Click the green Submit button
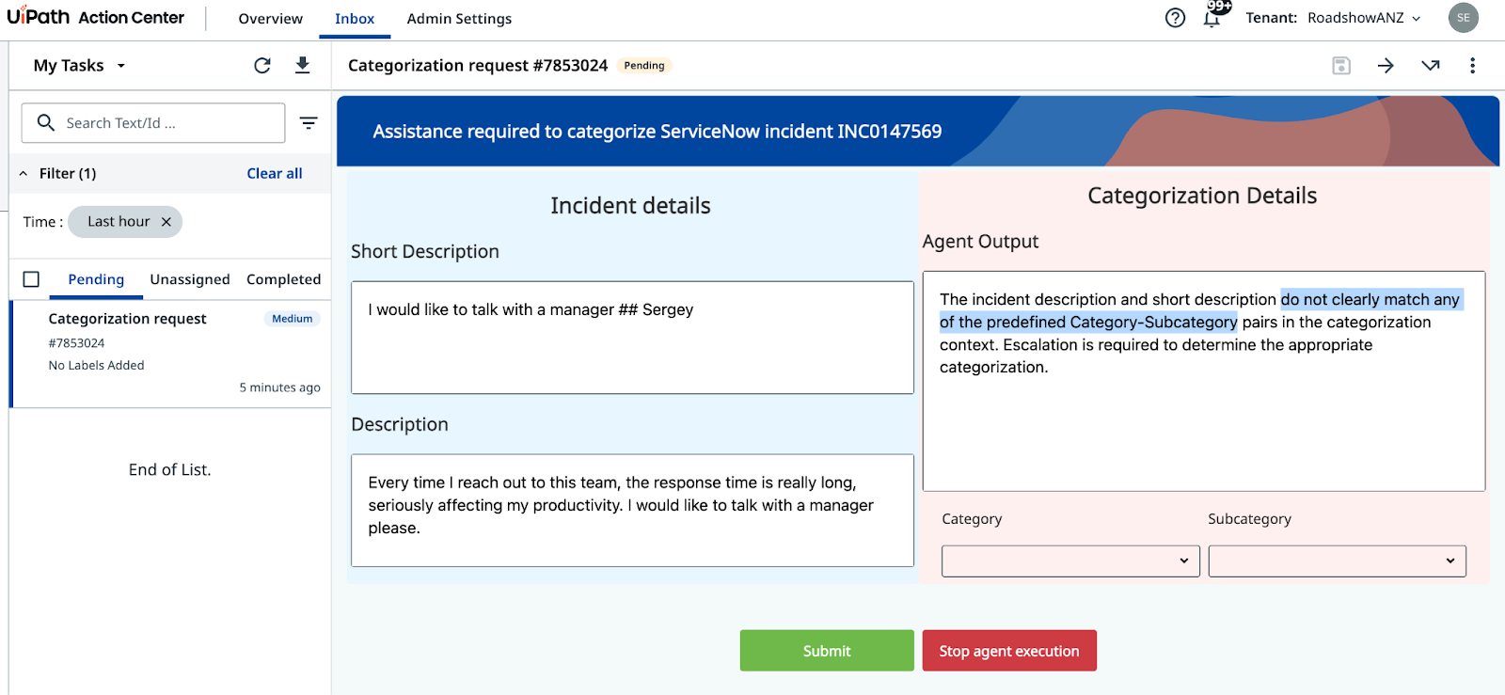The width and height of the screenshot is (1505, 695). (x=827, y=651)
